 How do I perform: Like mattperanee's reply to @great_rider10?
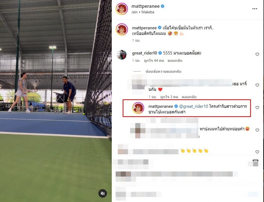tap(257, 108)
